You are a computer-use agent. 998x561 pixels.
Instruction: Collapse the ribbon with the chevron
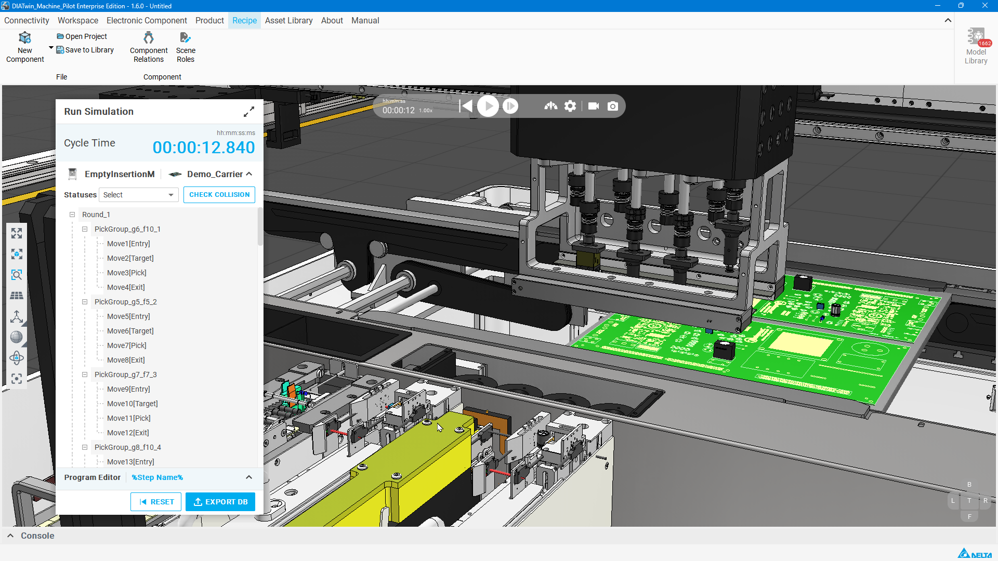click(948, 20)
